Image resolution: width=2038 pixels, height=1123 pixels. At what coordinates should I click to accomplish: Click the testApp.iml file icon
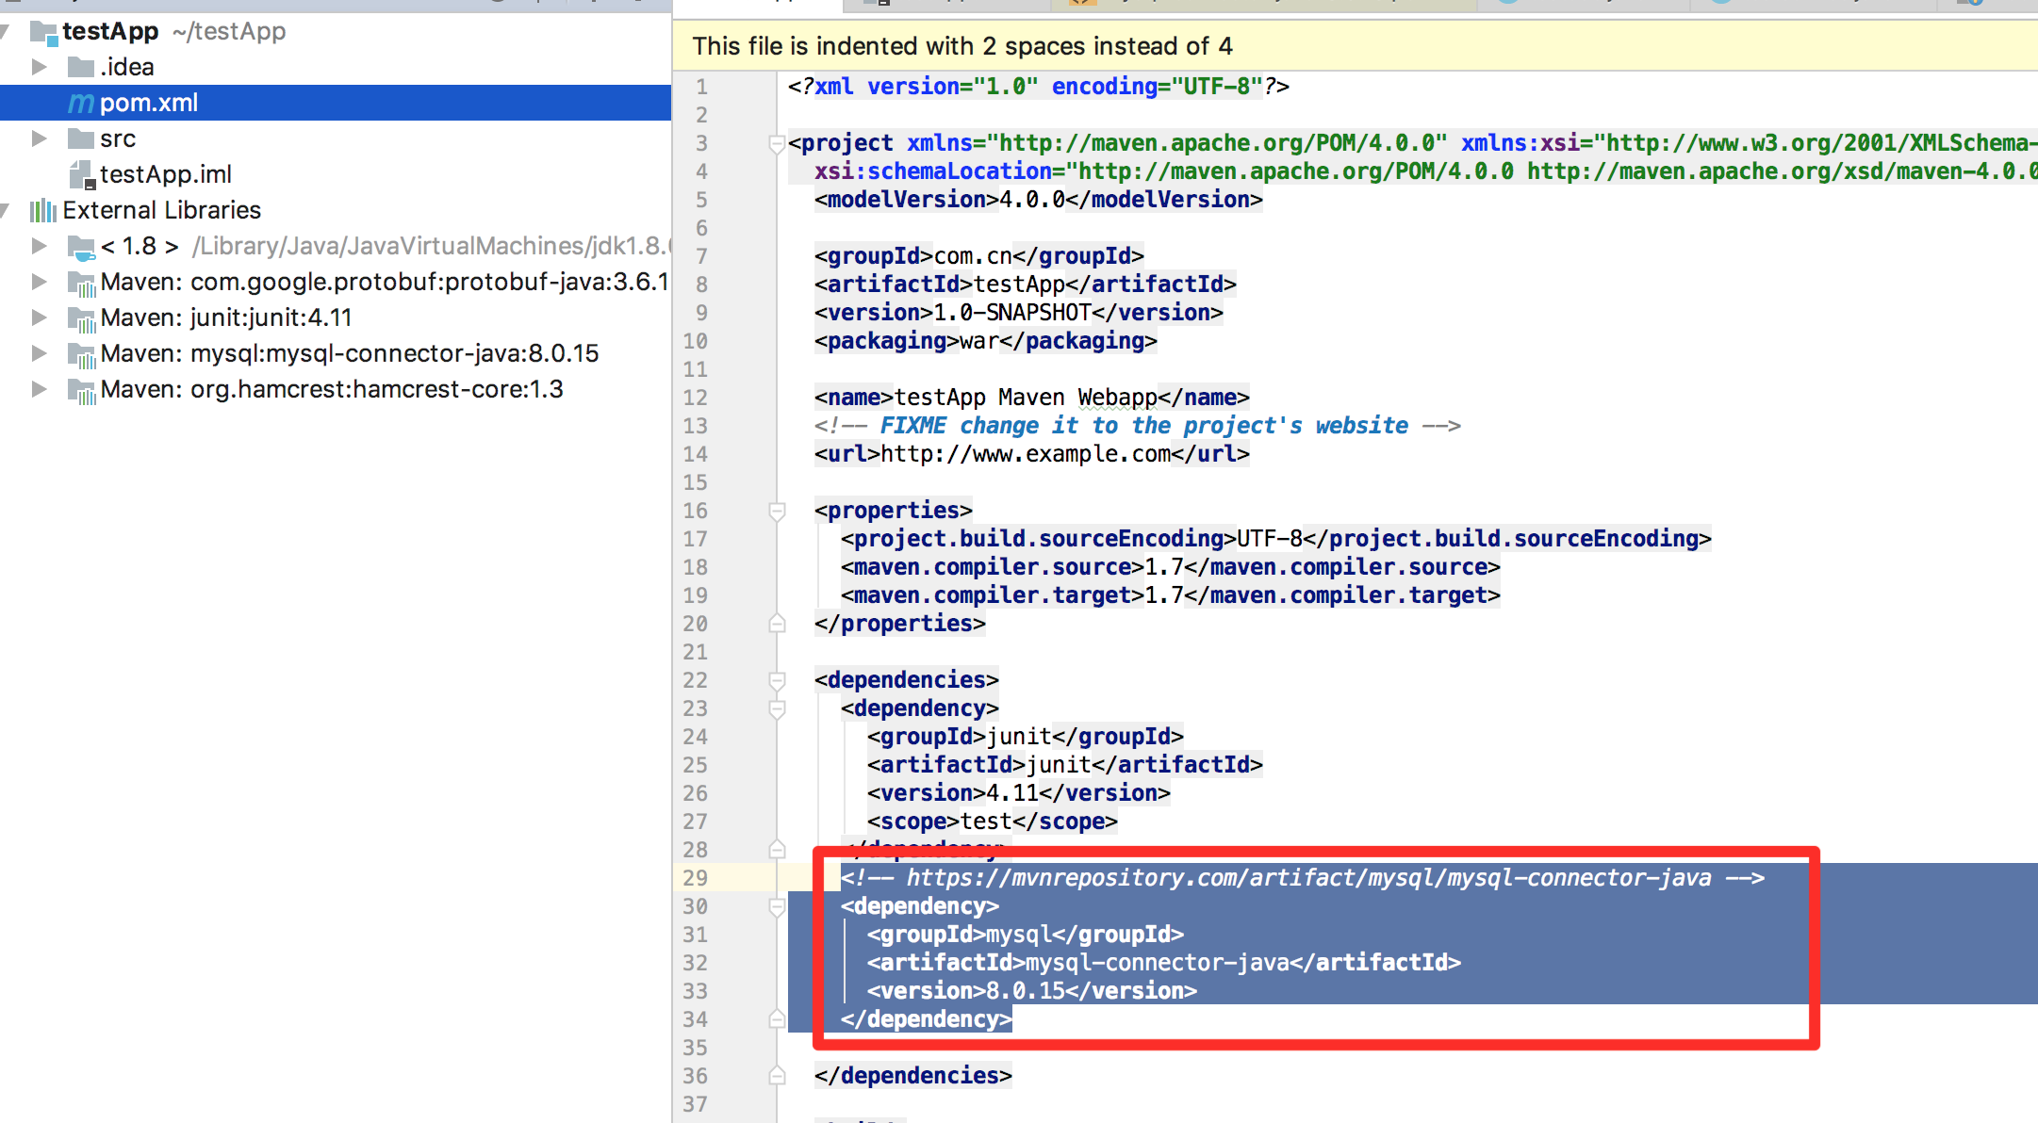point(83,175)
